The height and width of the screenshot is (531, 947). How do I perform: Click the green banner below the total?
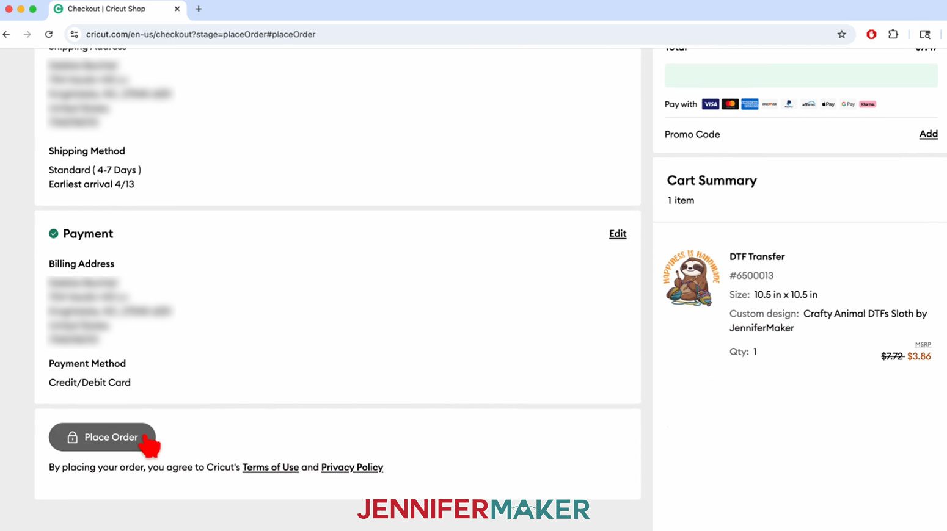click(x=801, y=76)
